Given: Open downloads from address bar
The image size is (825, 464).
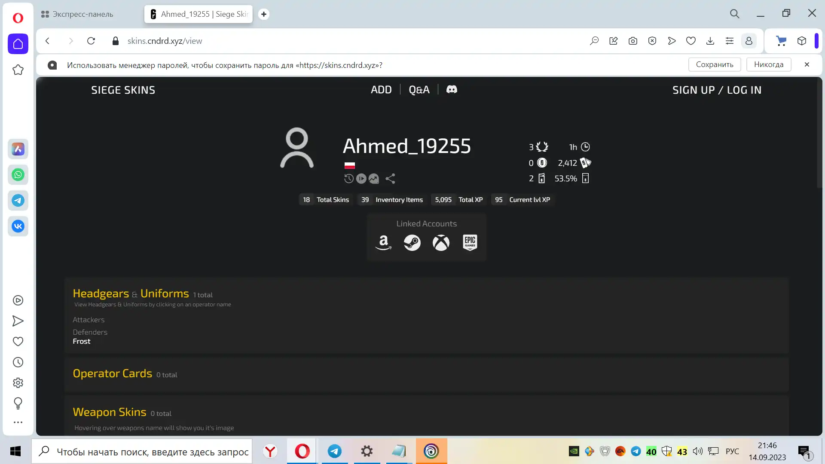Looking at the screenshot, I should pos(710,41).
